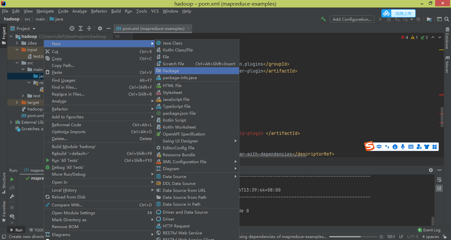Click microphone icon on Sogou IME toolbar
451x240 pixels.
[x=403, y=147]
